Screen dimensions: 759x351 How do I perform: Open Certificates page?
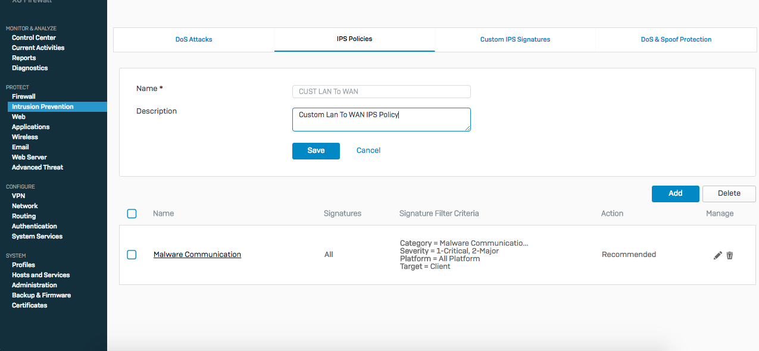(x=29, y=305)
